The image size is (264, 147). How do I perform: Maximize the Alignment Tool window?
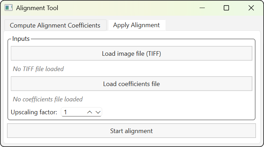(x=226, y=8)
